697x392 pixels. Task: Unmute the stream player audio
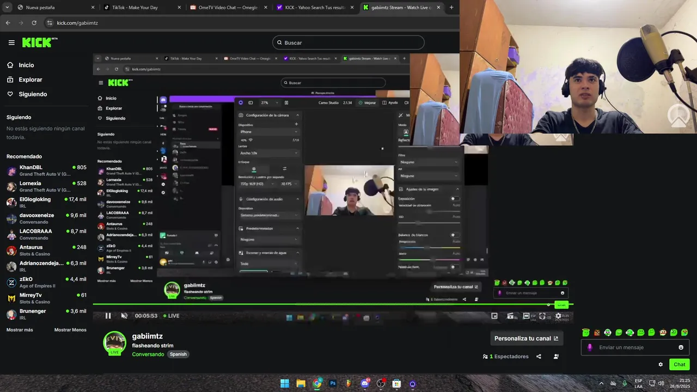pos(124,316)
